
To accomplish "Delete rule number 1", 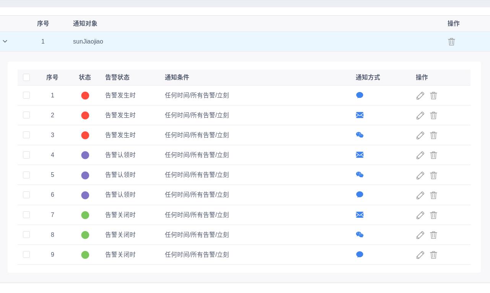I will [x=433, y=96].
